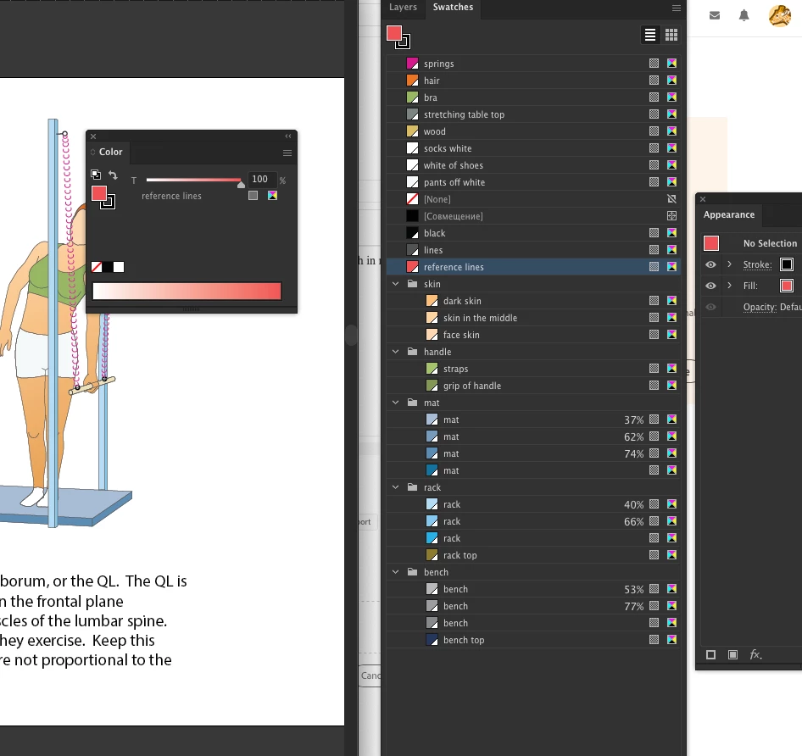Image resolution: width=802 pixels, height=756 pixels.
Task: Select the 'grip of handle' swatch row
Action: point(533,385)
